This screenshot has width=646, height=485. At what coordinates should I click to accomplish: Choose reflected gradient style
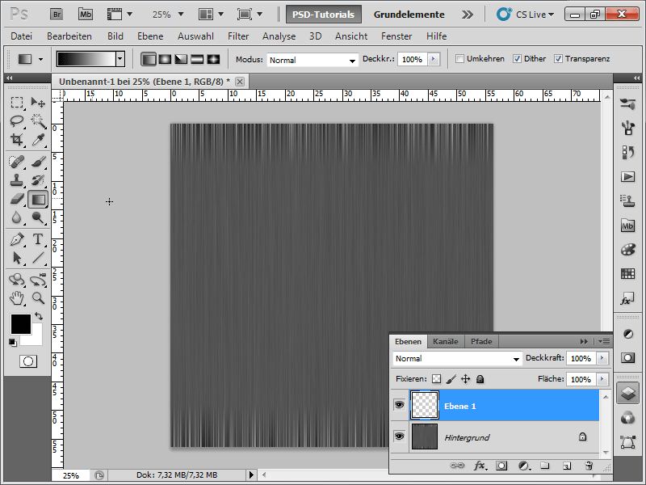point(197,59)
